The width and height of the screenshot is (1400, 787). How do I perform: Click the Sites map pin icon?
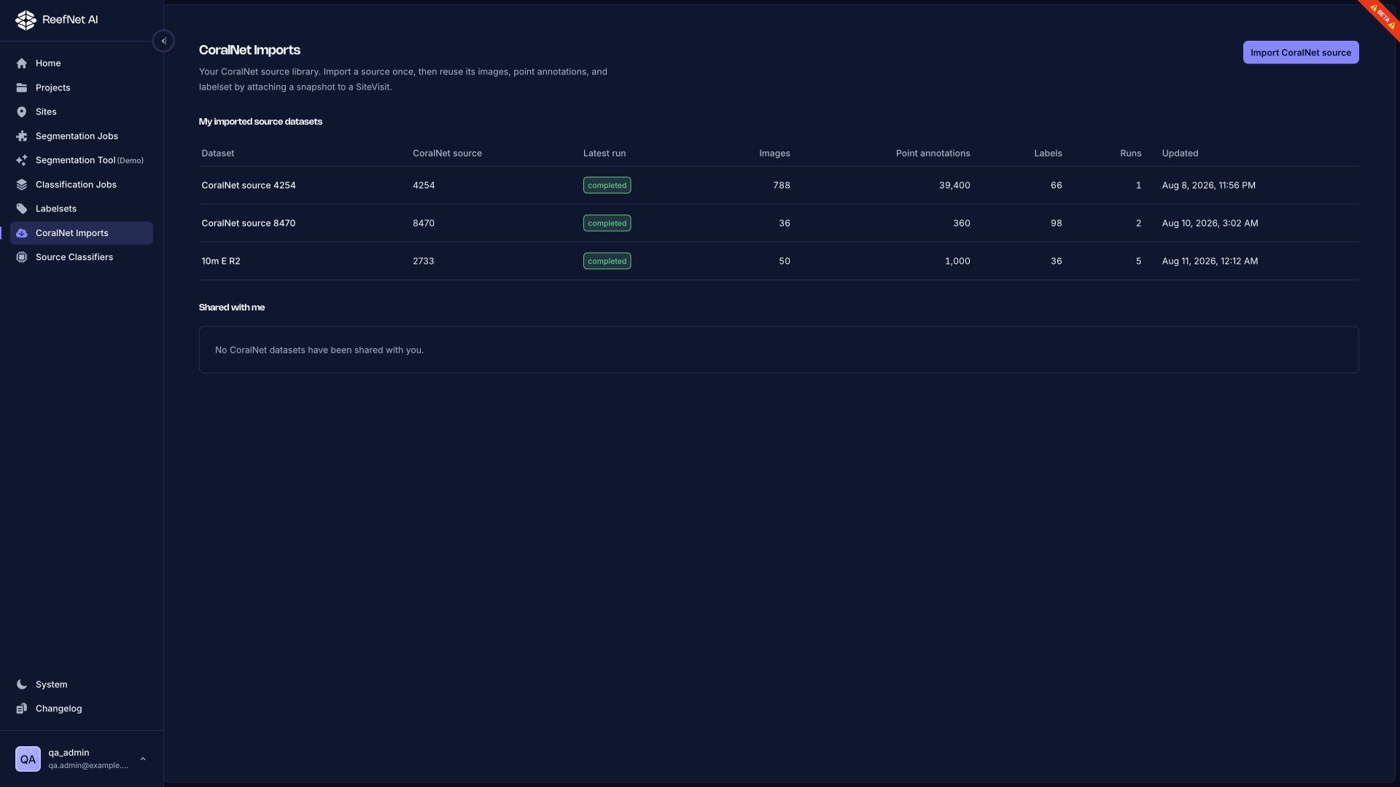tap(22, 111)
